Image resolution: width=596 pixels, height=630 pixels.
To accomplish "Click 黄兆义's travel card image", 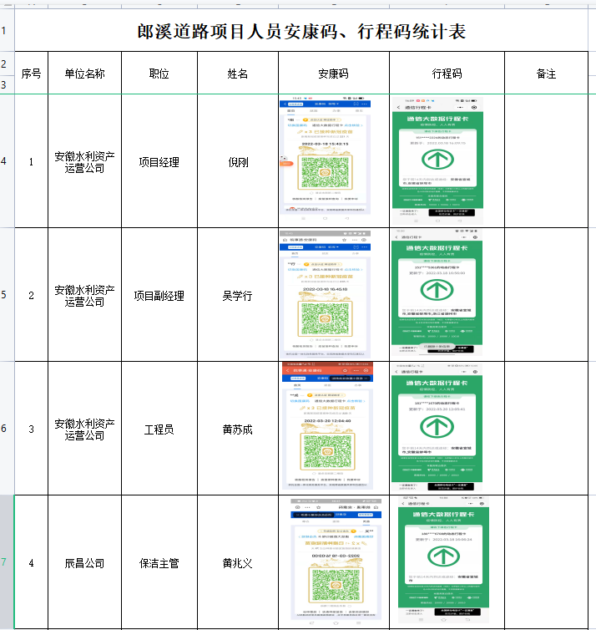I will pos(438,561).
